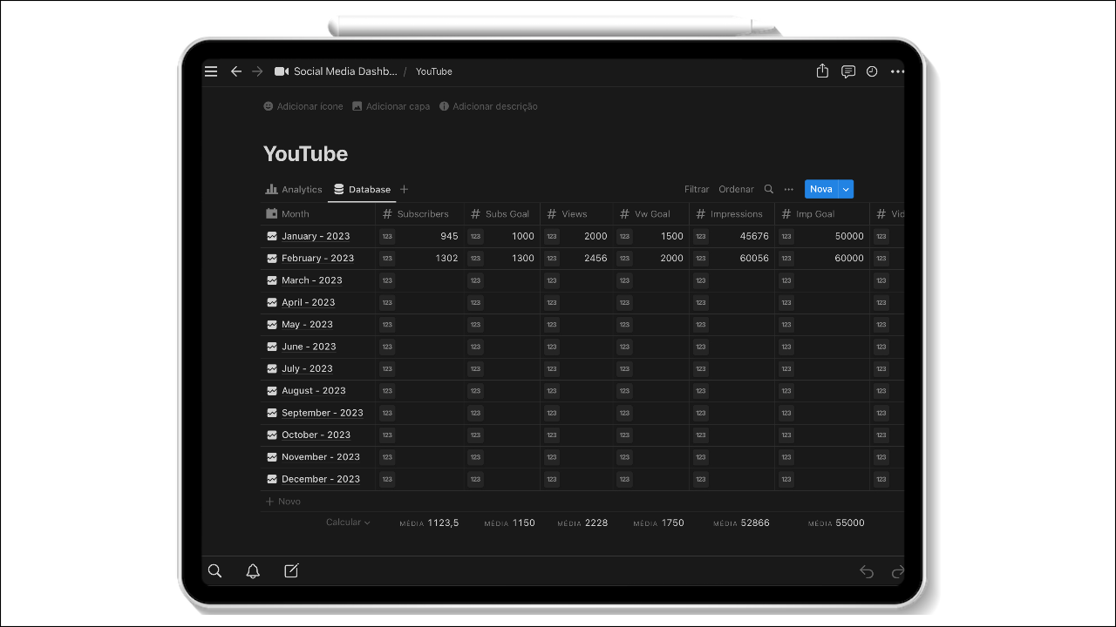Screen dimensions: 1116x627
Task: Search the database with magnifier icon
Action: (x=768, y=189)
